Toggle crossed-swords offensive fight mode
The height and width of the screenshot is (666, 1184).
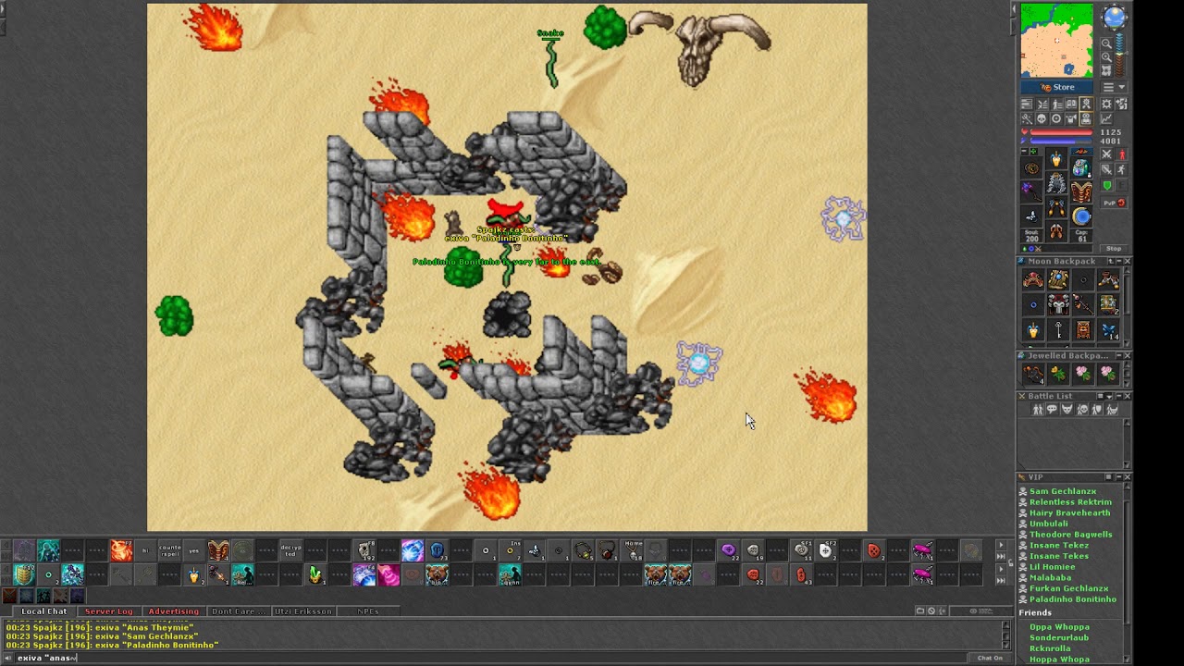click(x=1106, y=154)
